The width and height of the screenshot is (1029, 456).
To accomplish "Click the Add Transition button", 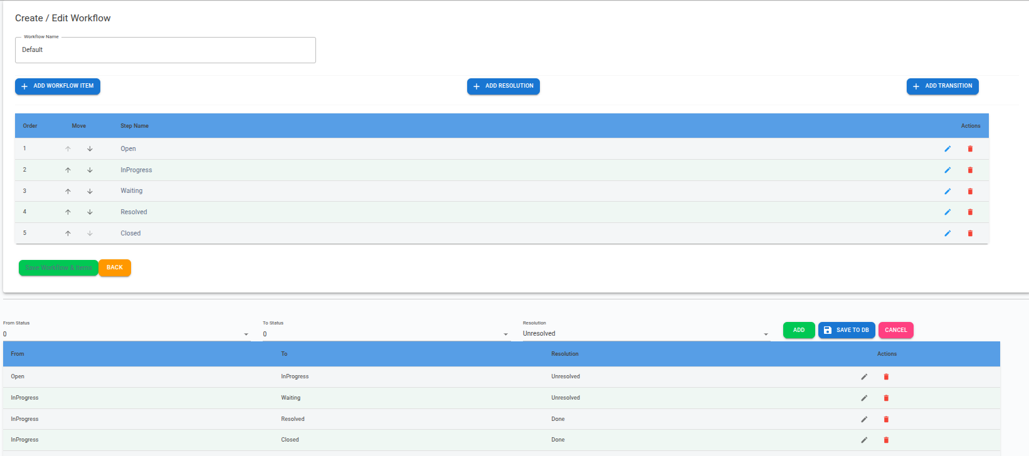I will pos(942,86).
